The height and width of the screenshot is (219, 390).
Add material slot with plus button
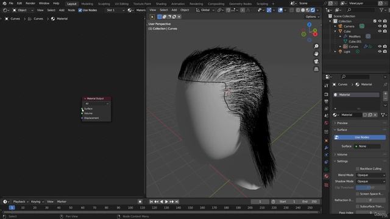tap(385, 94)
